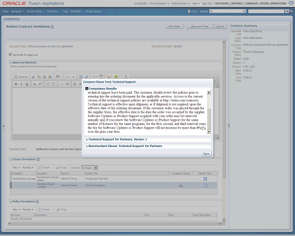The width and height of the screenshot is (295, 236).
Task: Open the text color picker
Action: [110, 77]
